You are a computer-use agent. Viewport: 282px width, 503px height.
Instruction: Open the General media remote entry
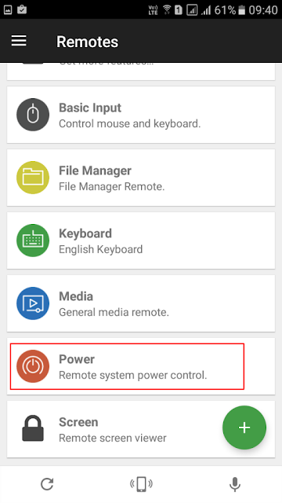coord(141,303)
